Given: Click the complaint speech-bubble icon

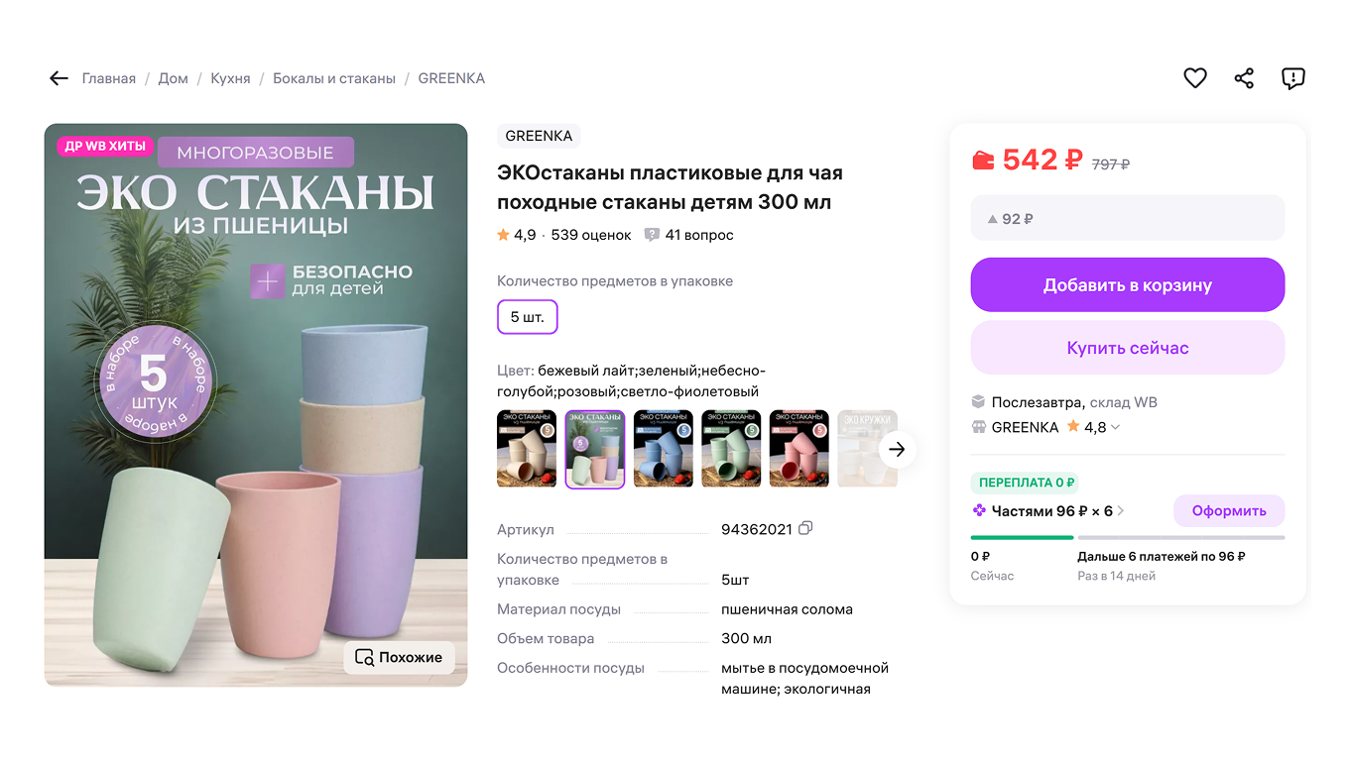Looking at the screenshot, I should click(x=1292, y=77).
